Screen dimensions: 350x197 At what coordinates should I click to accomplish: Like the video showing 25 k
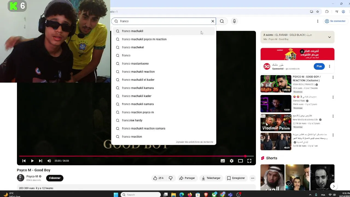(x=158, y=178)
